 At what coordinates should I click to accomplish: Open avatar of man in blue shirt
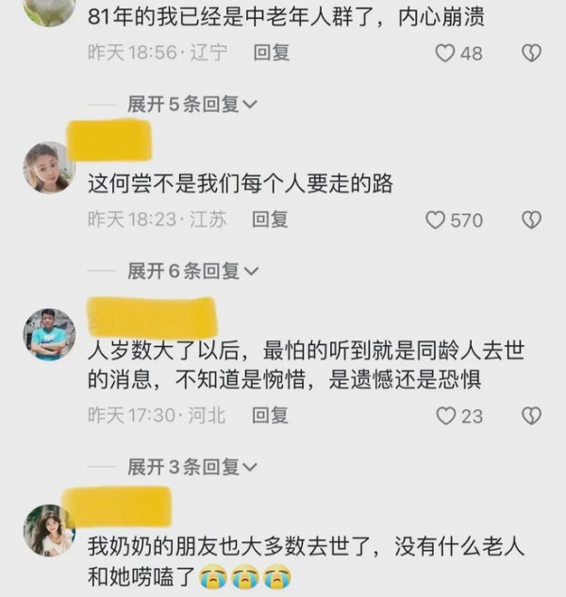49,335
